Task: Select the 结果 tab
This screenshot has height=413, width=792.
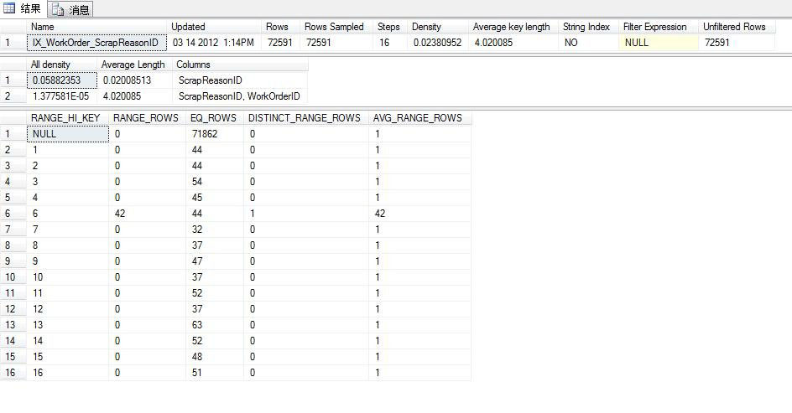Action: click(23, 8)
